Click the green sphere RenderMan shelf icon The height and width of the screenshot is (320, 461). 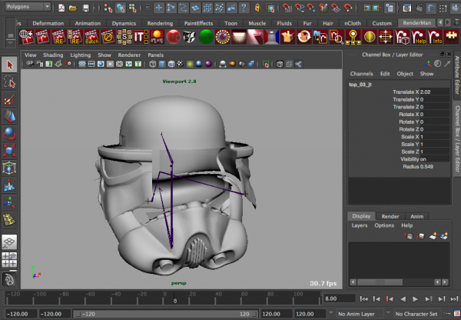(206, 37)
